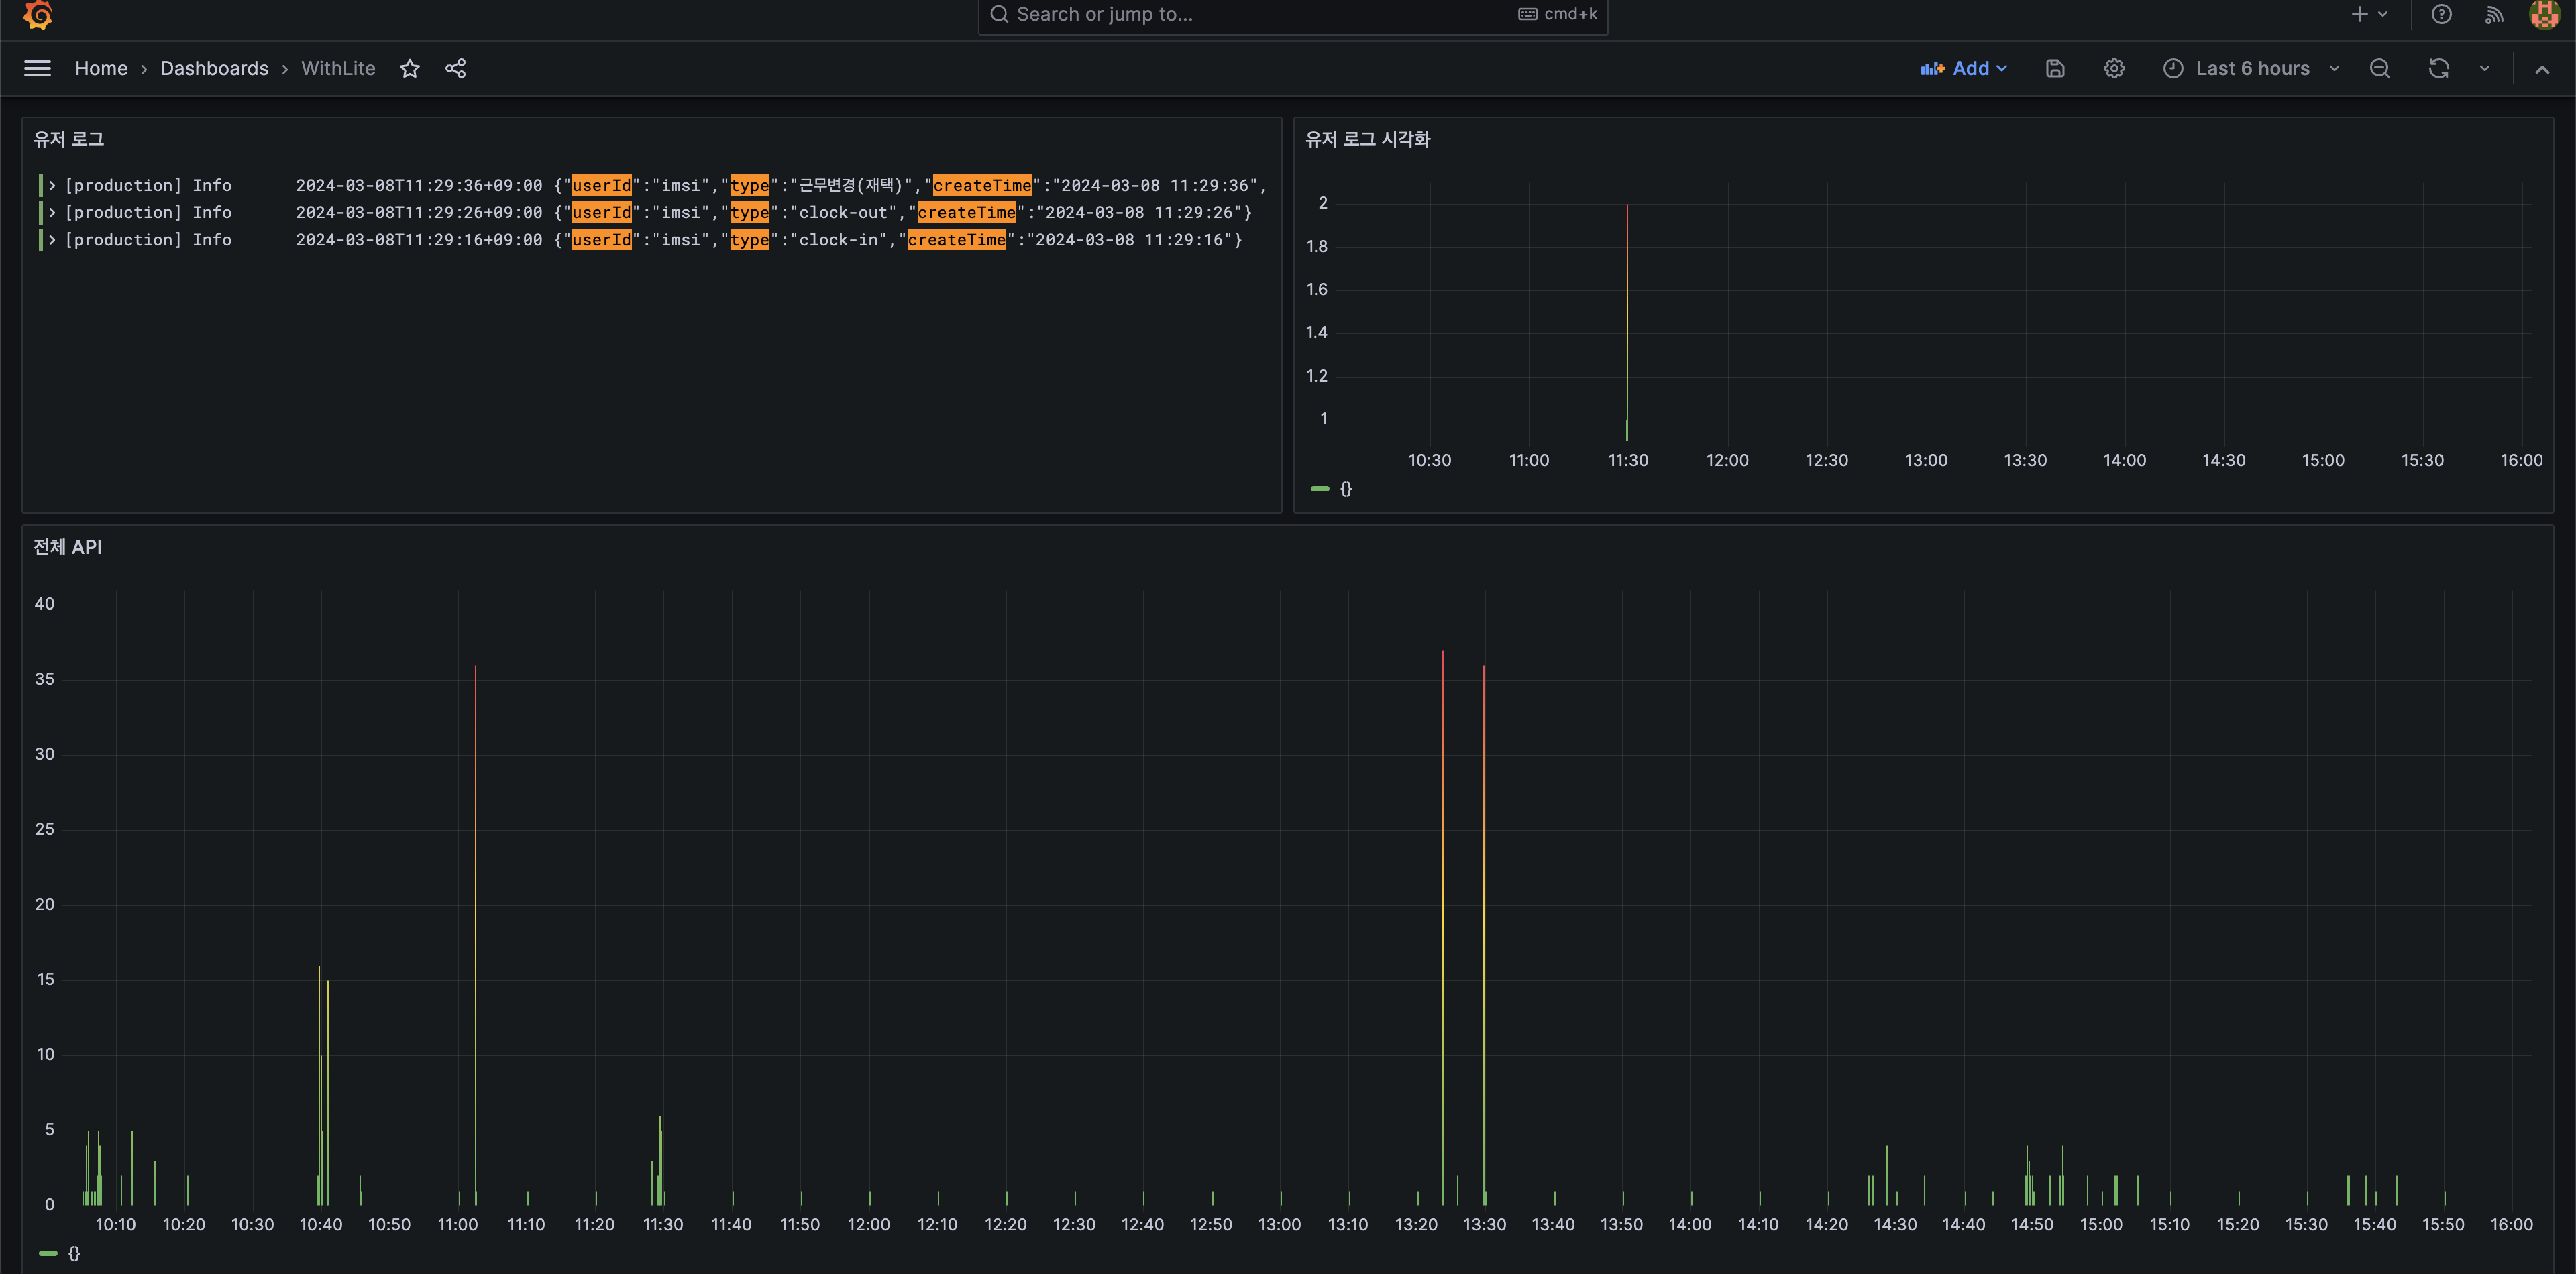
Task: Click the 전체 API panel title
Action: coord(68,546)
